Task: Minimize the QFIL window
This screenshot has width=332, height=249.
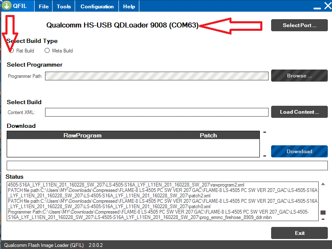Action: tap(317, 8)
